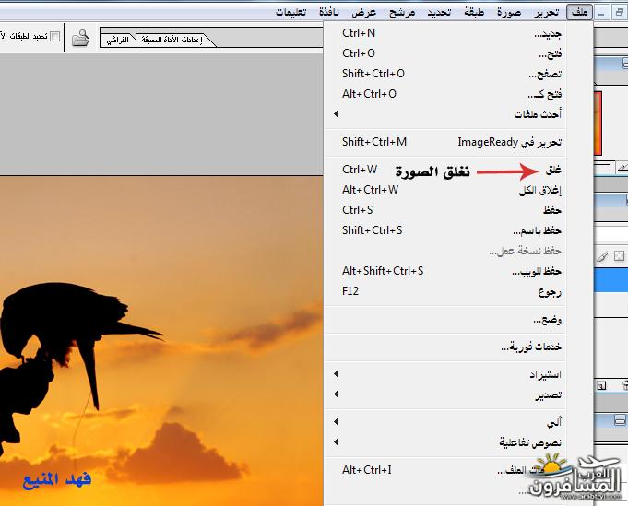Choose جديد... from the file menu

[x=445, y=33]
